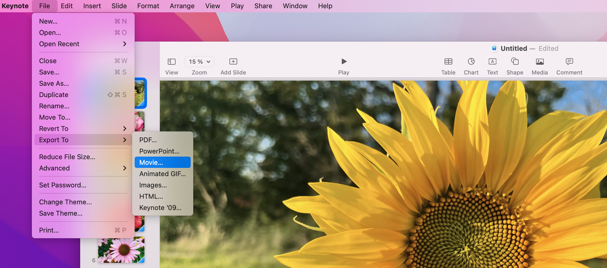Add a Comment using the toolbar
This screenshot has height=268, width=607.
point(569,62)
